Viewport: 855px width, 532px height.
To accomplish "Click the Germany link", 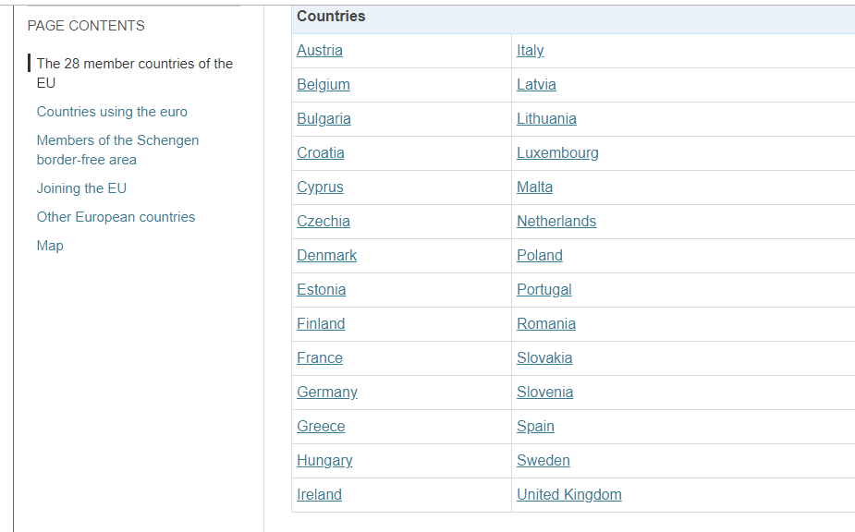I will [327, 393].
